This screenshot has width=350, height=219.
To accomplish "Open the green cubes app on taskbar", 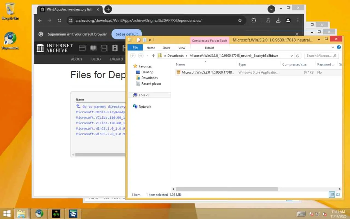I will click(56, 214).
